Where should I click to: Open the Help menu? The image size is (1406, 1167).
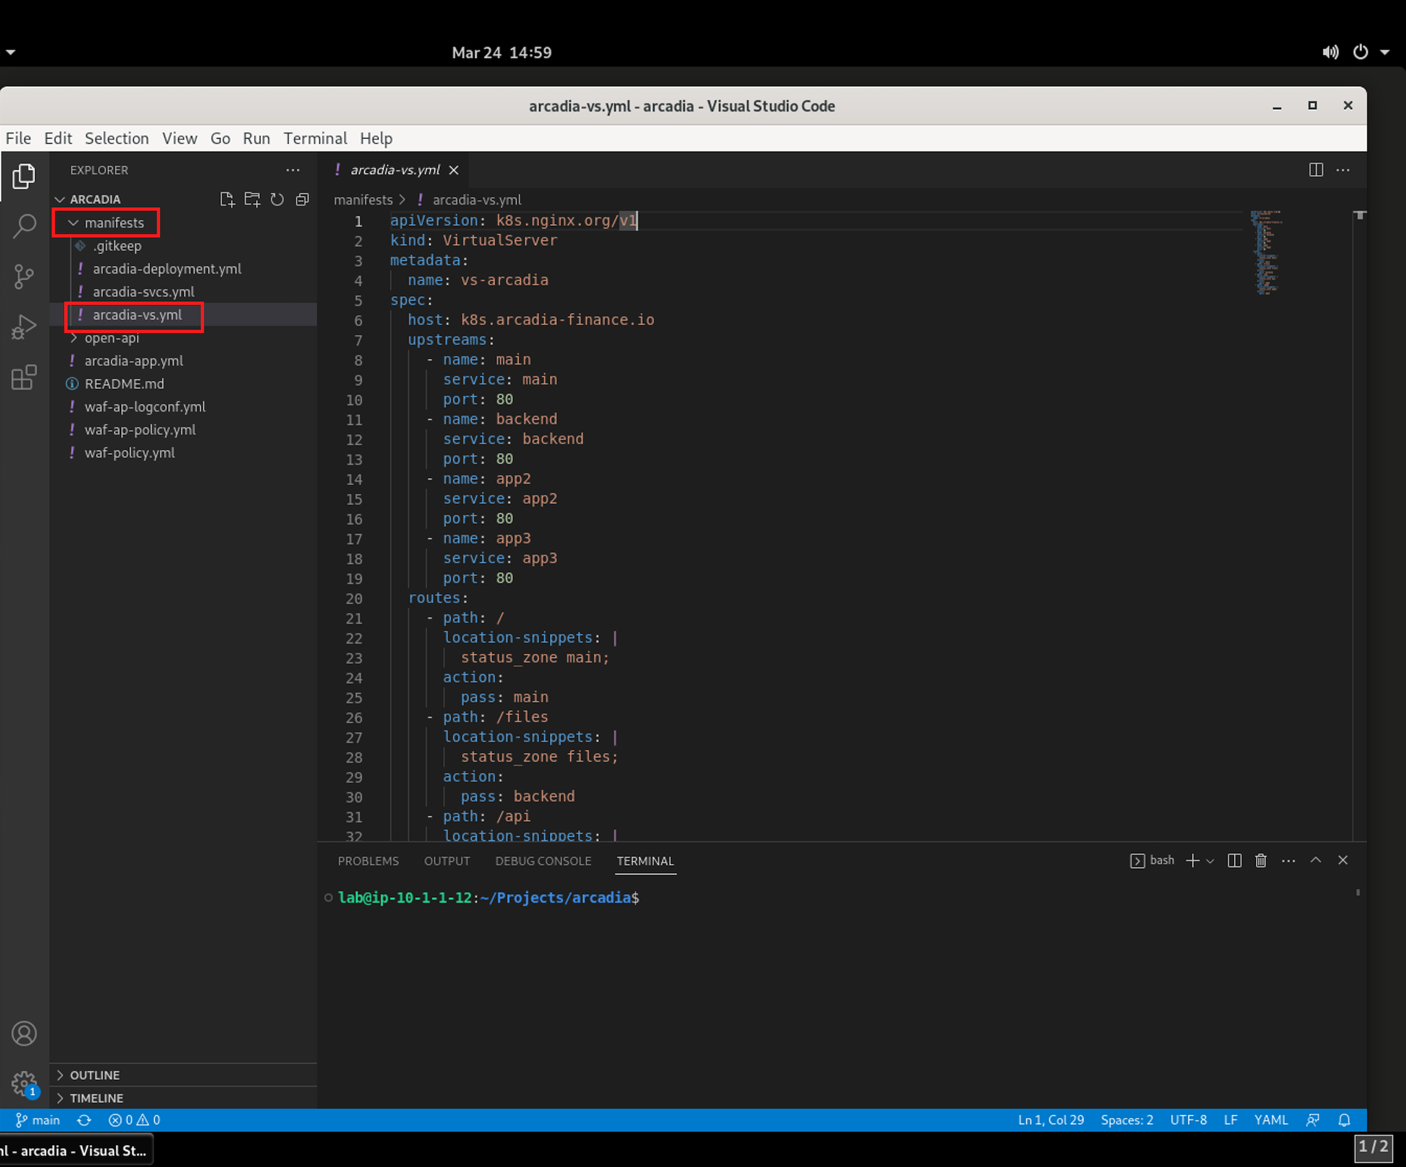tap(376, 139)
